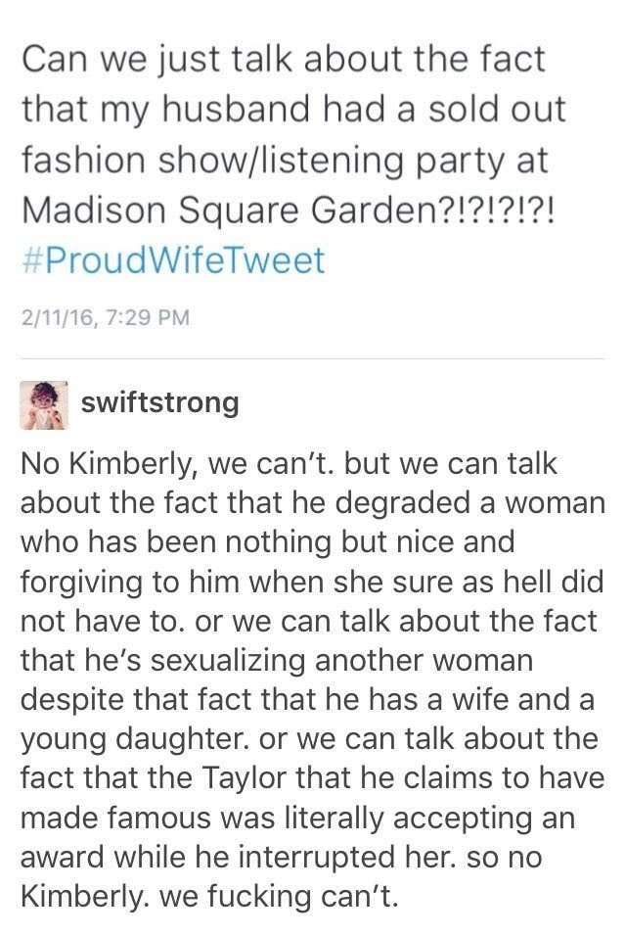Click the divider line below the timestamp
The width and height of the screenshot is (625, 936).
click(x=313, y=358)
